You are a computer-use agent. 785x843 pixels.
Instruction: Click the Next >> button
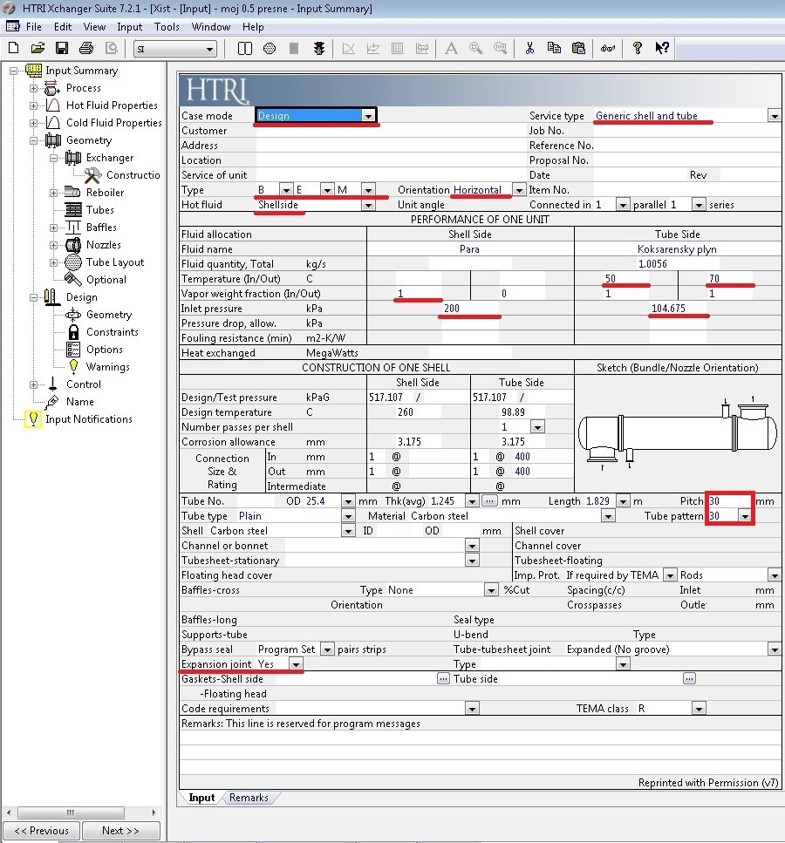click(120, 831)
